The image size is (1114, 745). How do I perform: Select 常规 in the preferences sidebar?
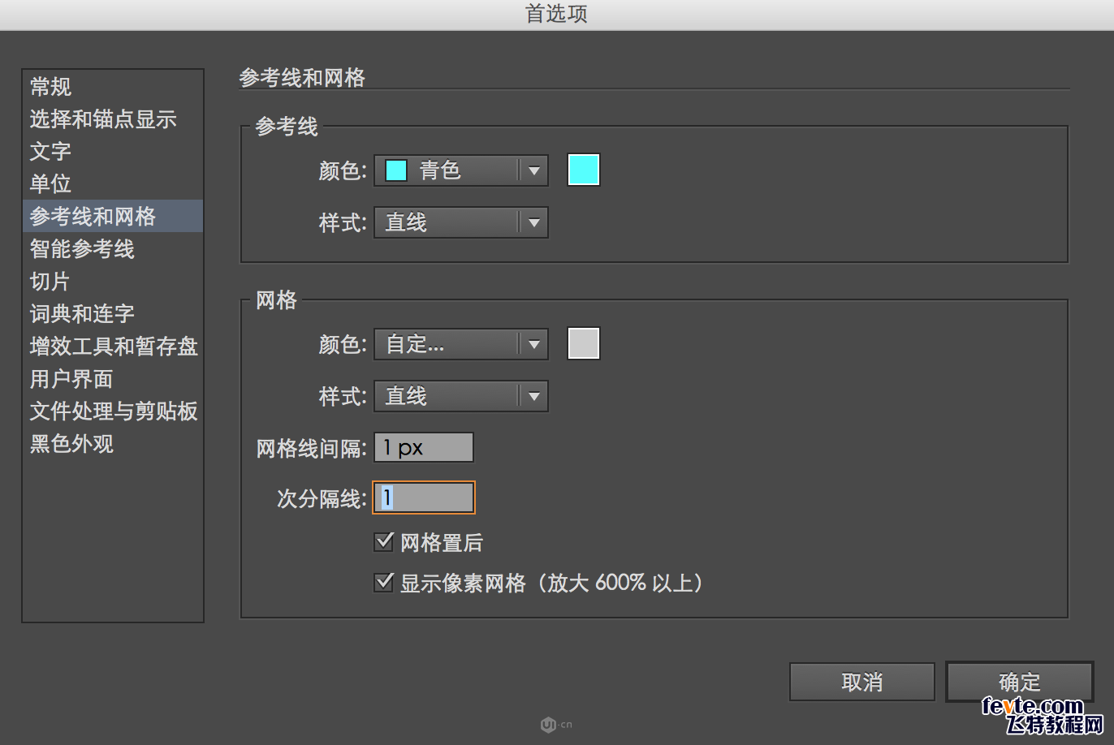50,86
